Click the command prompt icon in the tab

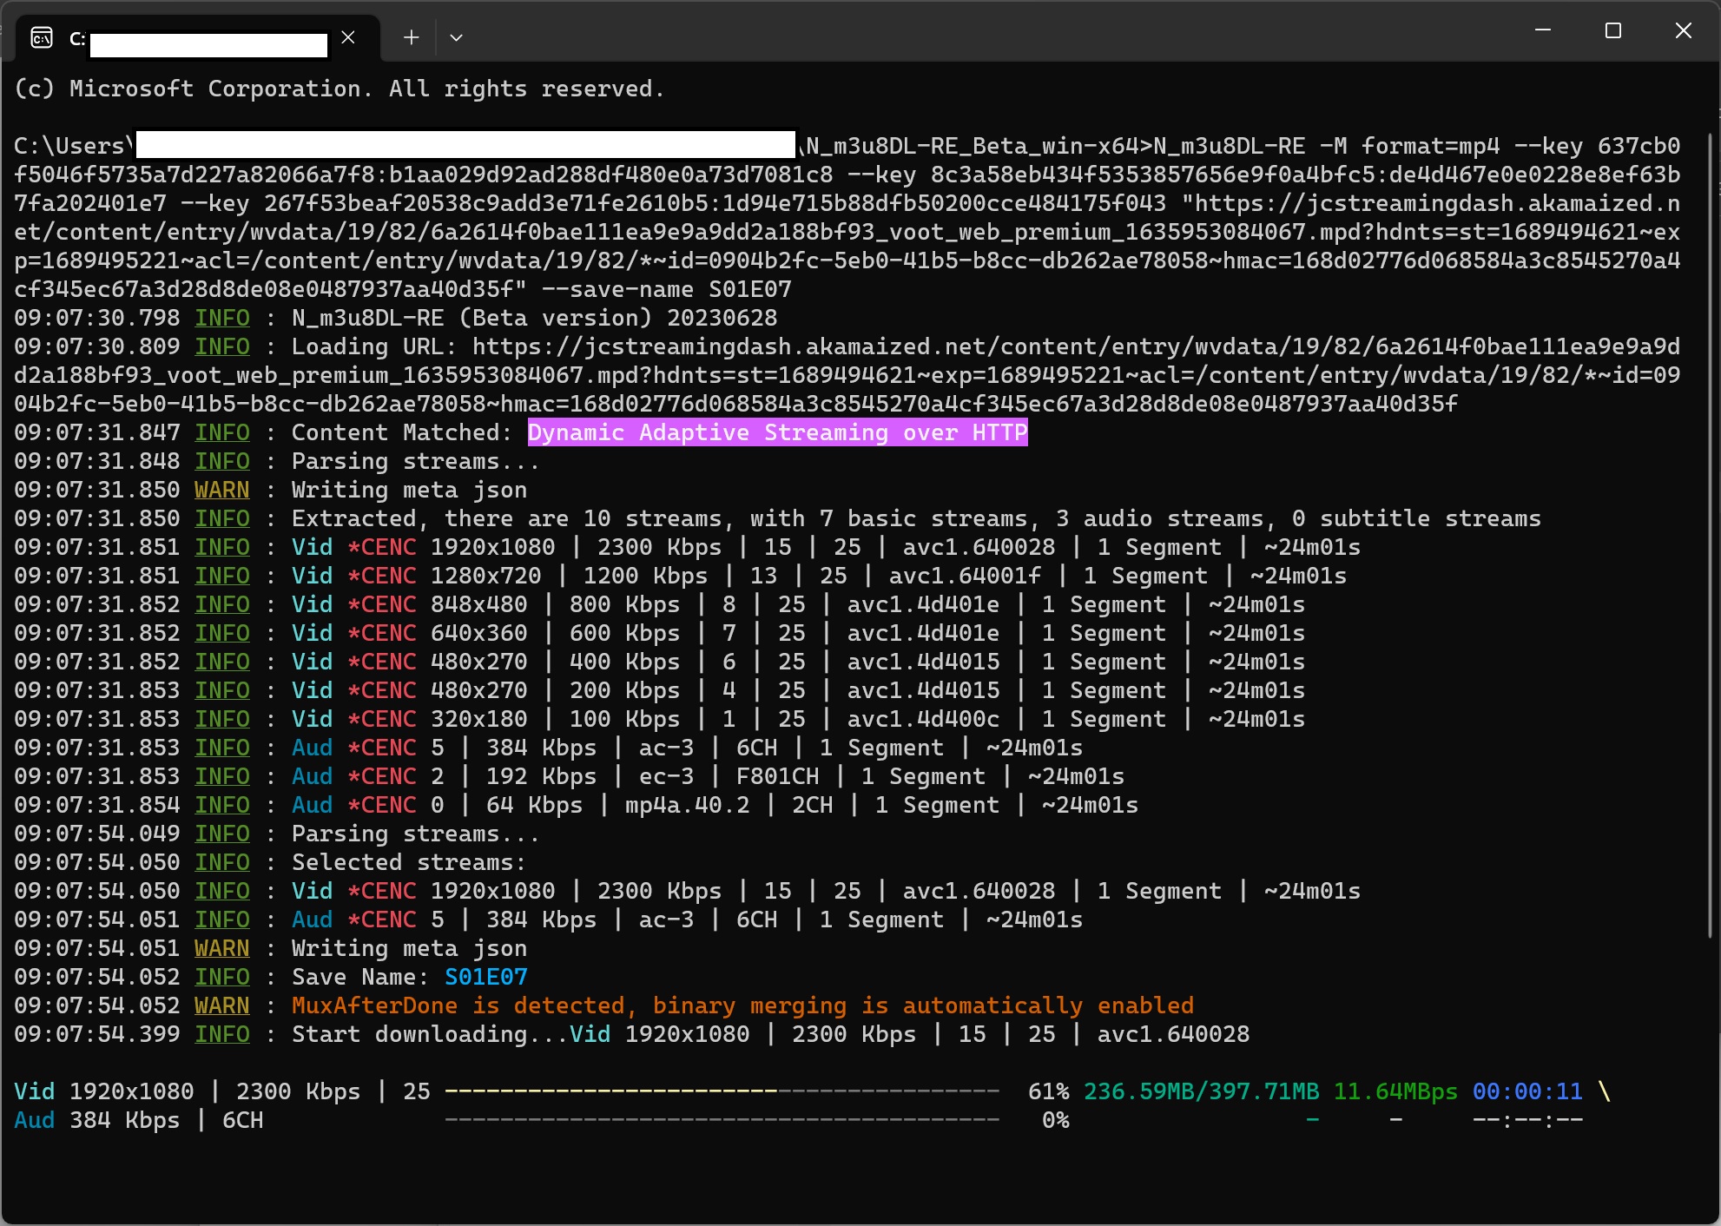tap(42, 37)
